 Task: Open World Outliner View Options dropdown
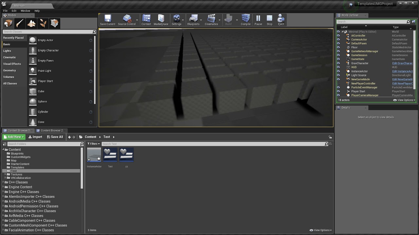404,100
